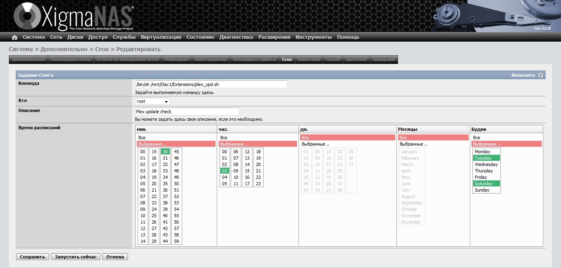Select Wednesday in weekdays list
561x268 pixels.
[x=486, y=164]
